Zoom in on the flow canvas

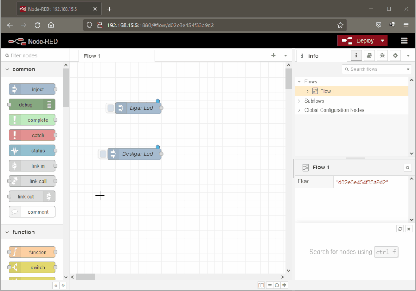(x=284, y=285)
